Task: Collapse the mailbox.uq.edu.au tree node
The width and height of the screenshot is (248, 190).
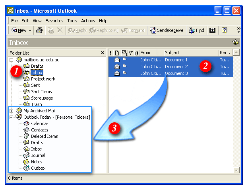Action: coord(12,60)
